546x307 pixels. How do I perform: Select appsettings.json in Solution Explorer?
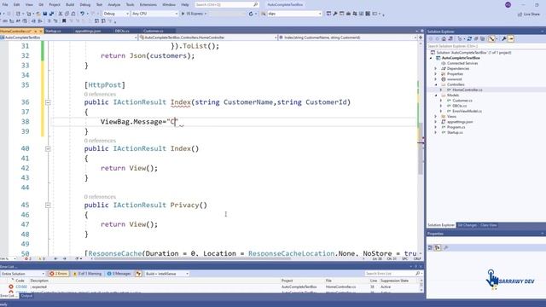(x=460, y=122)
